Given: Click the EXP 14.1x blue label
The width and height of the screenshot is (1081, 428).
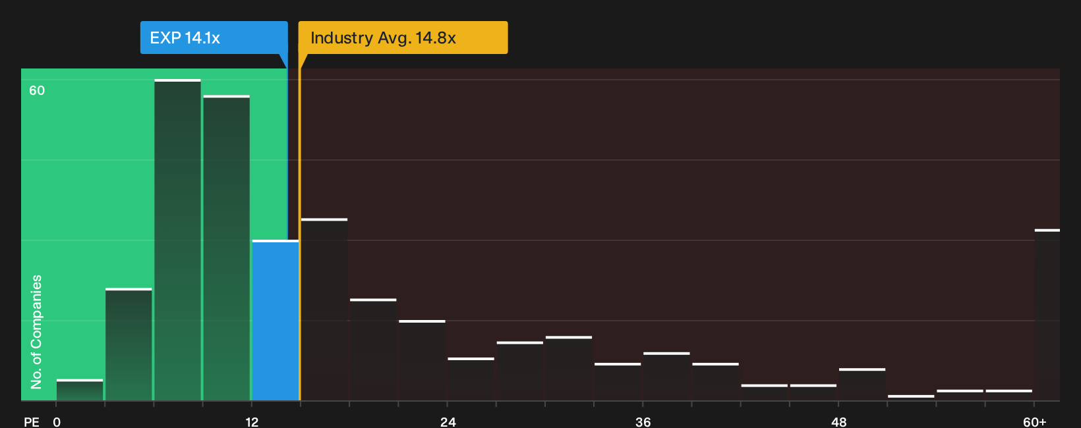Looking at the screenshot, I should (x=214, y=38).
